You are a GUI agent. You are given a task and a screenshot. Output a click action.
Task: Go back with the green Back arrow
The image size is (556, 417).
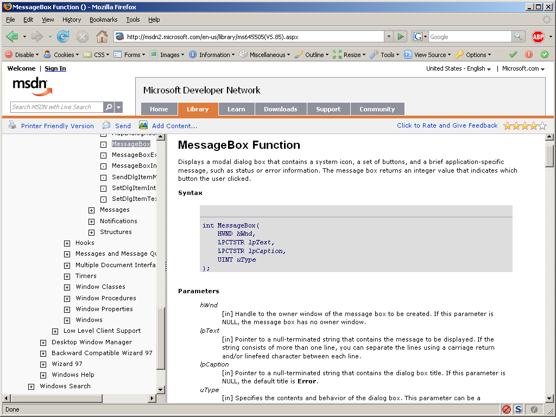(x=12, y=36)
